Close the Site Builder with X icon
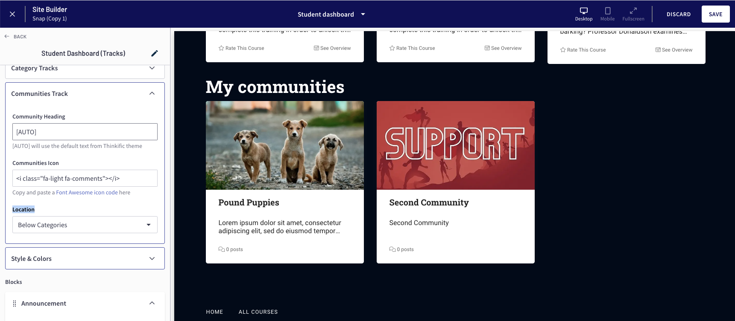Image resolution: width=735 pixels, height=321 pixels. tap(12, 14)
